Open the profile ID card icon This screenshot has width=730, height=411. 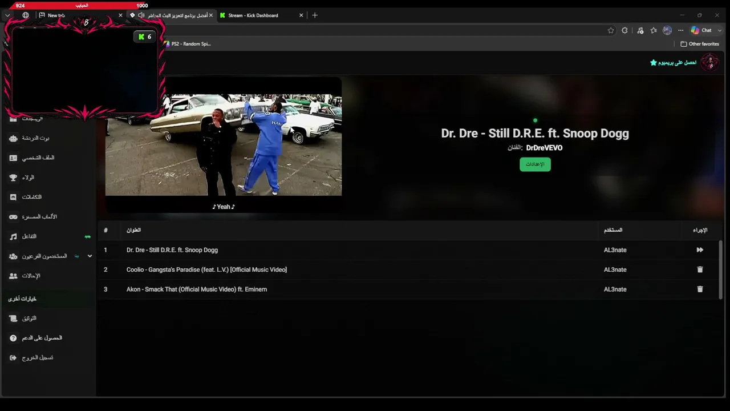pyautogui.click(x=13, y=158)
